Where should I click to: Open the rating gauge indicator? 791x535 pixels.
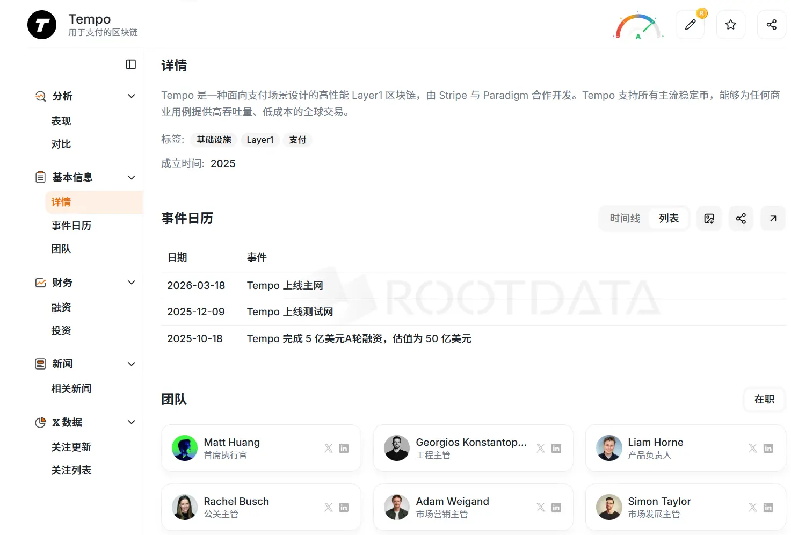click(638, 26)
